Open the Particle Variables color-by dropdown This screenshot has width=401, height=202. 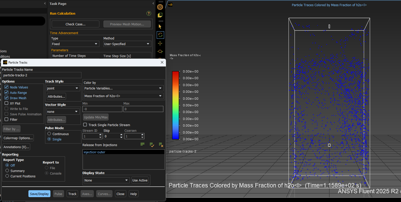[x=123, y=88]
